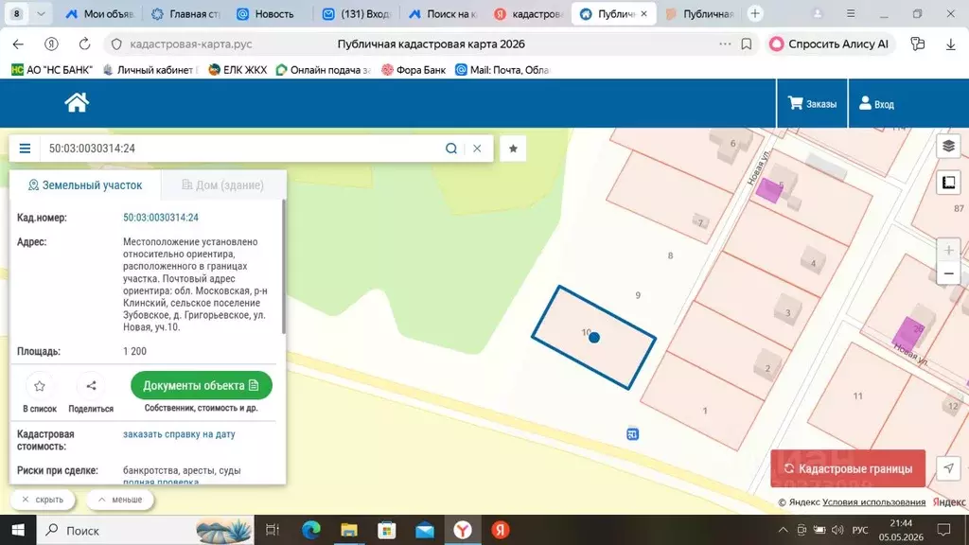Image resolution: width=969 pixels, height=545 pixels.
Task: Open Документы объекта button
Action: point(202,386)
